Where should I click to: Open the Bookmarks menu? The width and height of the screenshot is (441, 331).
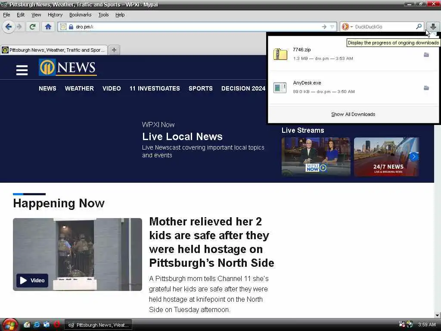click(x=80, y=15)
